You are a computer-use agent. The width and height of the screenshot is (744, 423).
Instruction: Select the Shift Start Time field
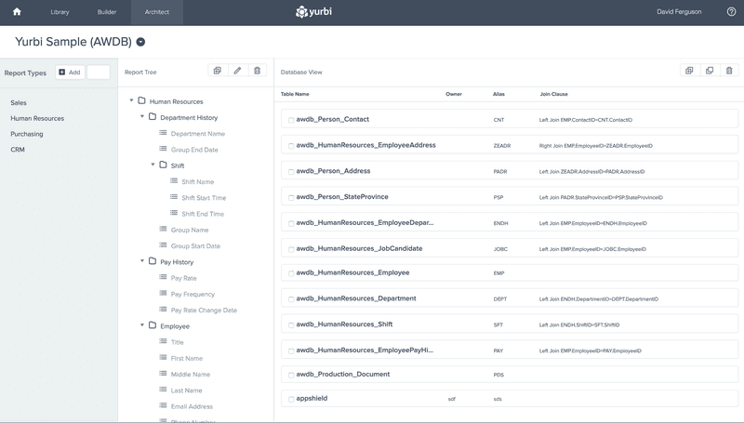204,198
